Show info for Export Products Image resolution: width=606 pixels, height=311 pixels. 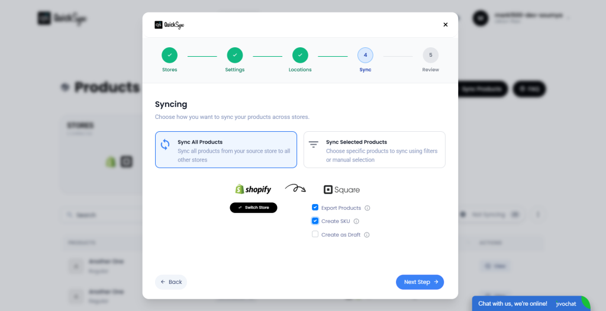368,208
